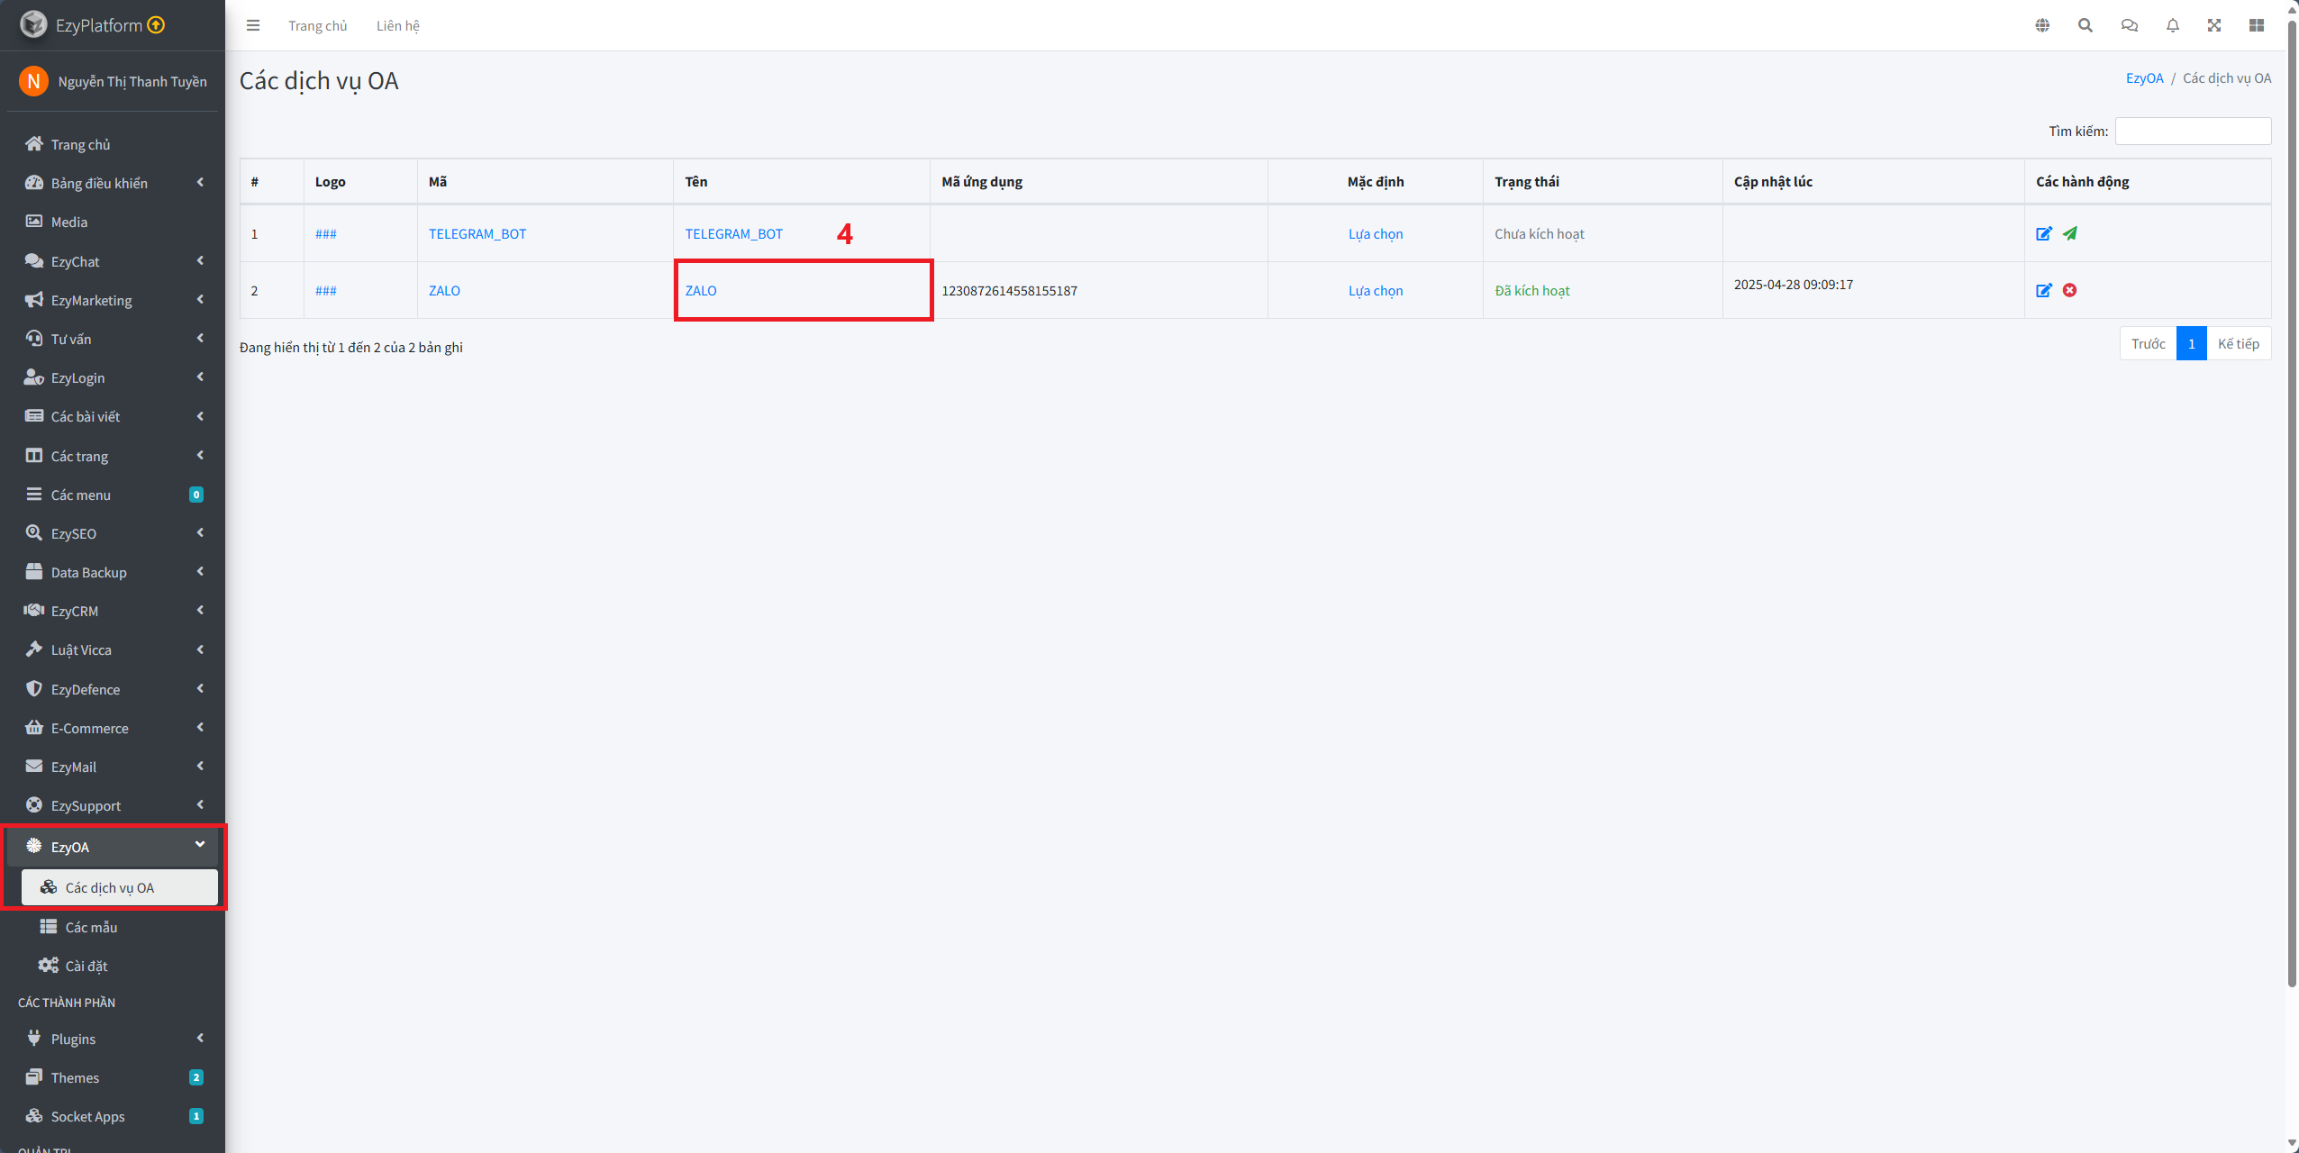
Task: Expand Bảng điều khiển menu
Action: 113,183
